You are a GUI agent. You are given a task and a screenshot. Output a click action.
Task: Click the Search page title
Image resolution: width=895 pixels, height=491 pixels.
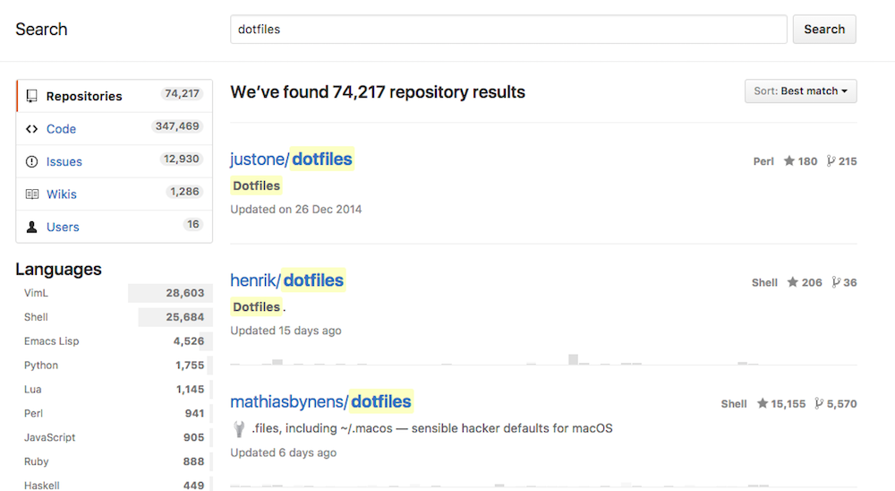(x=41, y=30)
